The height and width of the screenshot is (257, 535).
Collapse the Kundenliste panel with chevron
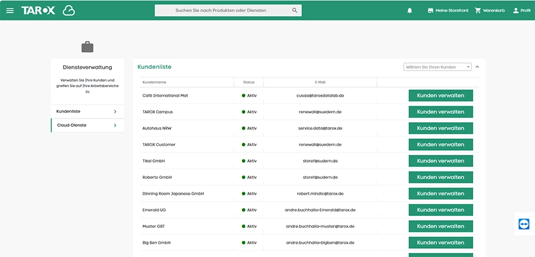[477, 67]
